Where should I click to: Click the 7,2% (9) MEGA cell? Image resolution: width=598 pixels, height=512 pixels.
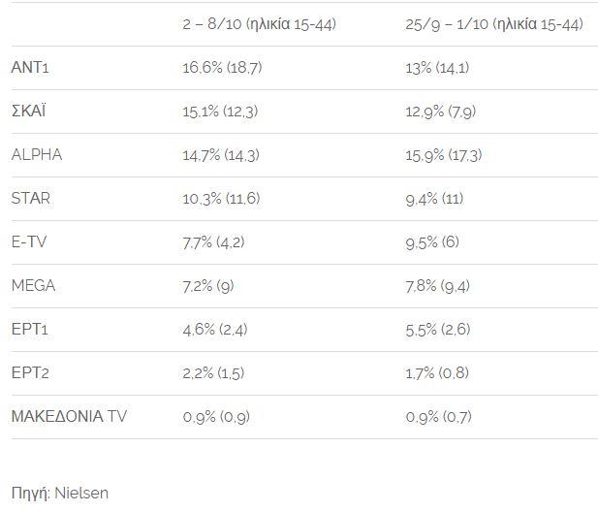(214, 285)
